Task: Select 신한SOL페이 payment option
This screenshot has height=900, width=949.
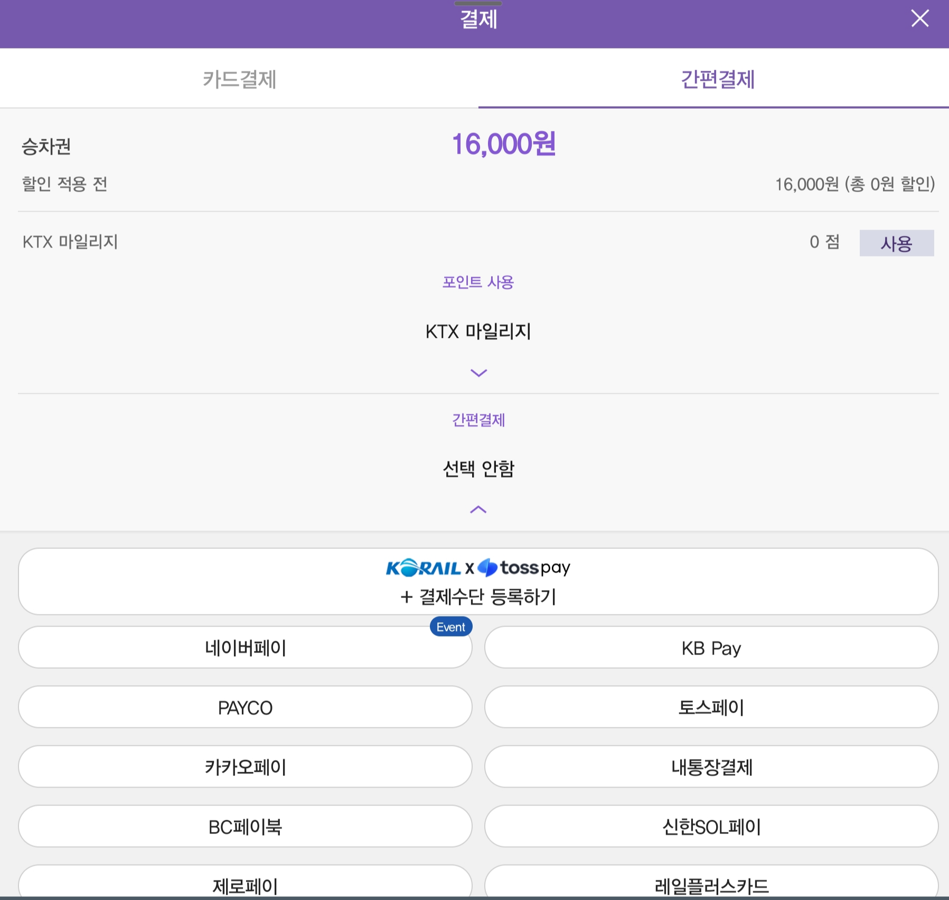Action: tap(711, 826)
